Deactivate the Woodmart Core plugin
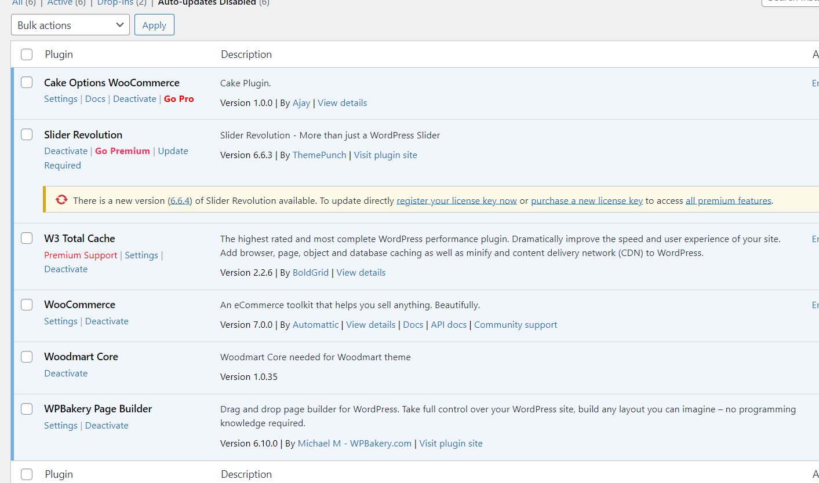This screenshot has height=483, width=819. pos(65,374)
